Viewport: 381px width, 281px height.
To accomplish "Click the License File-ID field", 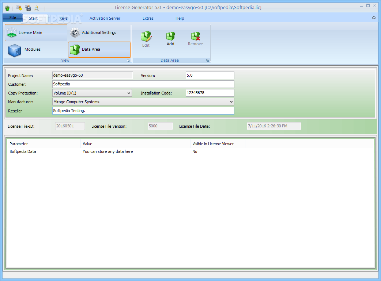I will tap(70, 126).
